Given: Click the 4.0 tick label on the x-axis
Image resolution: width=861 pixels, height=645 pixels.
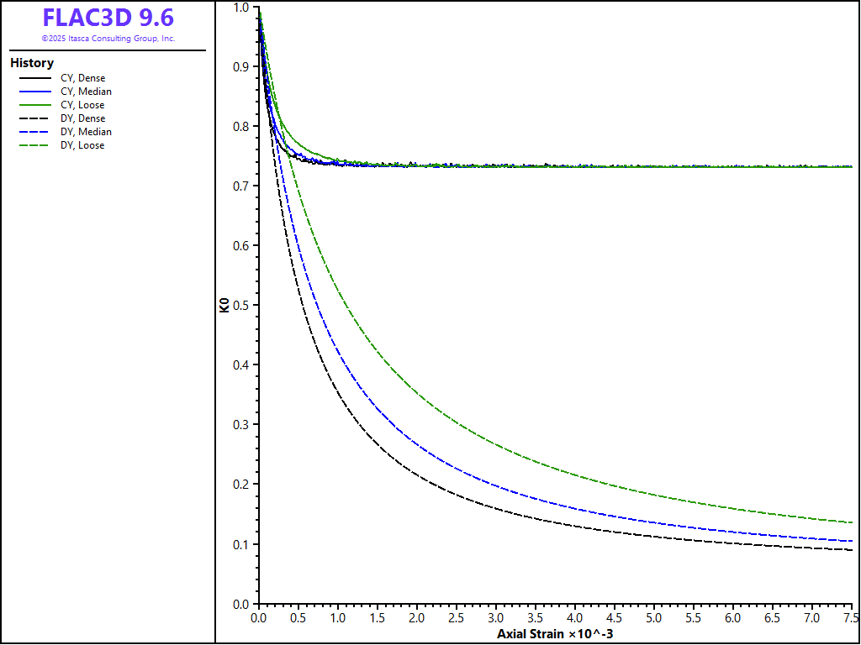Looking at the screenshot, I should click(575, 617).
